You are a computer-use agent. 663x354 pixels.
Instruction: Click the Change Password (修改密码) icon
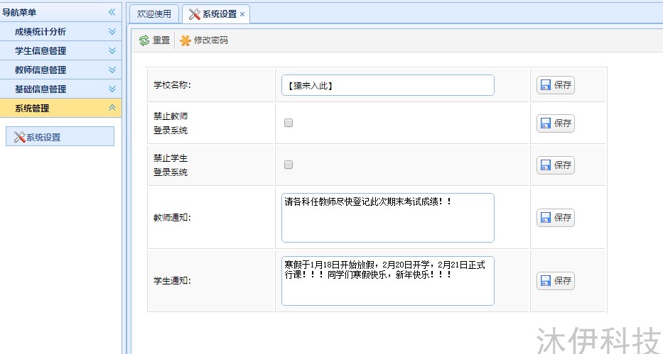click(x=185, y=40)
